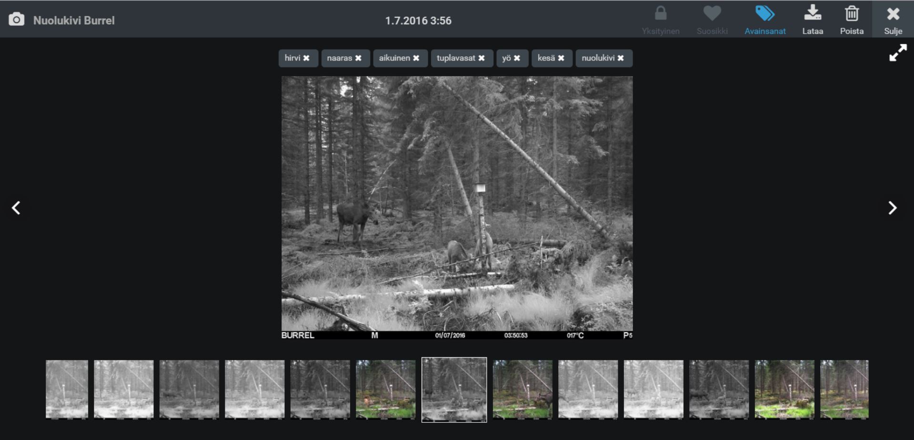
Task: Open the twelfth color forest thumbnail
Action: tap(784, 389)
